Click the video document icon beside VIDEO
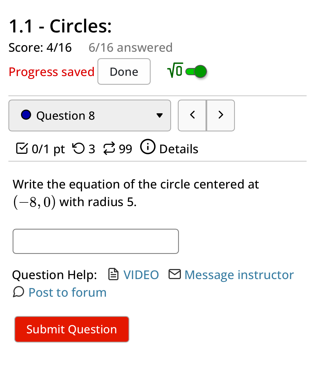 pyautogui.click(x=113, y=274)
